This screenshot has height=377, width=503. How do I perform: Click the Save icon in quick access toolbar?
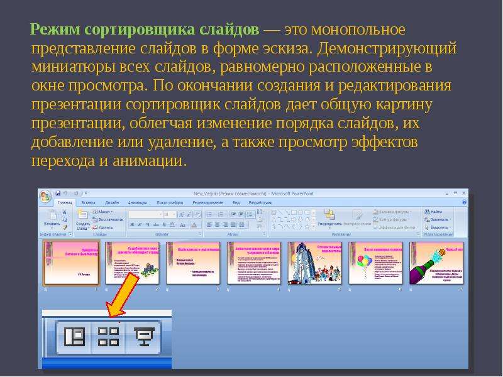[58, 193]
